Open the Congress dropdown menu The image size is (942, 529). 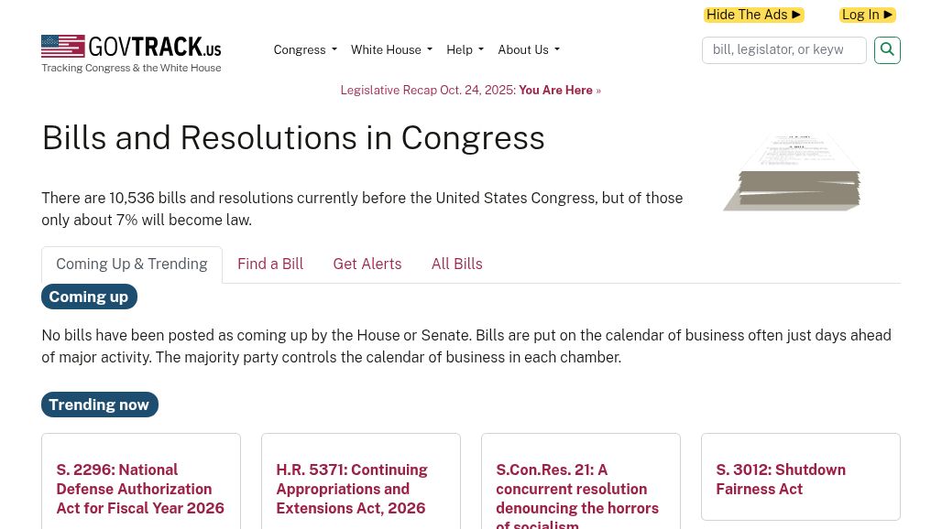pyautogui.click(x=304, y=49)
